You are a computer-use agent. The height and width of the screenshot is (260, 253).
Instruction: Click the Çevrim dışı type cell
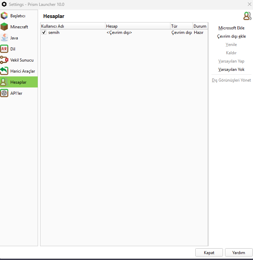click(181, 32)
